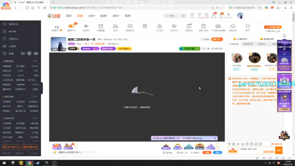Open the UFO spaceship icon
295x166 pixels.
coord(218,26)
